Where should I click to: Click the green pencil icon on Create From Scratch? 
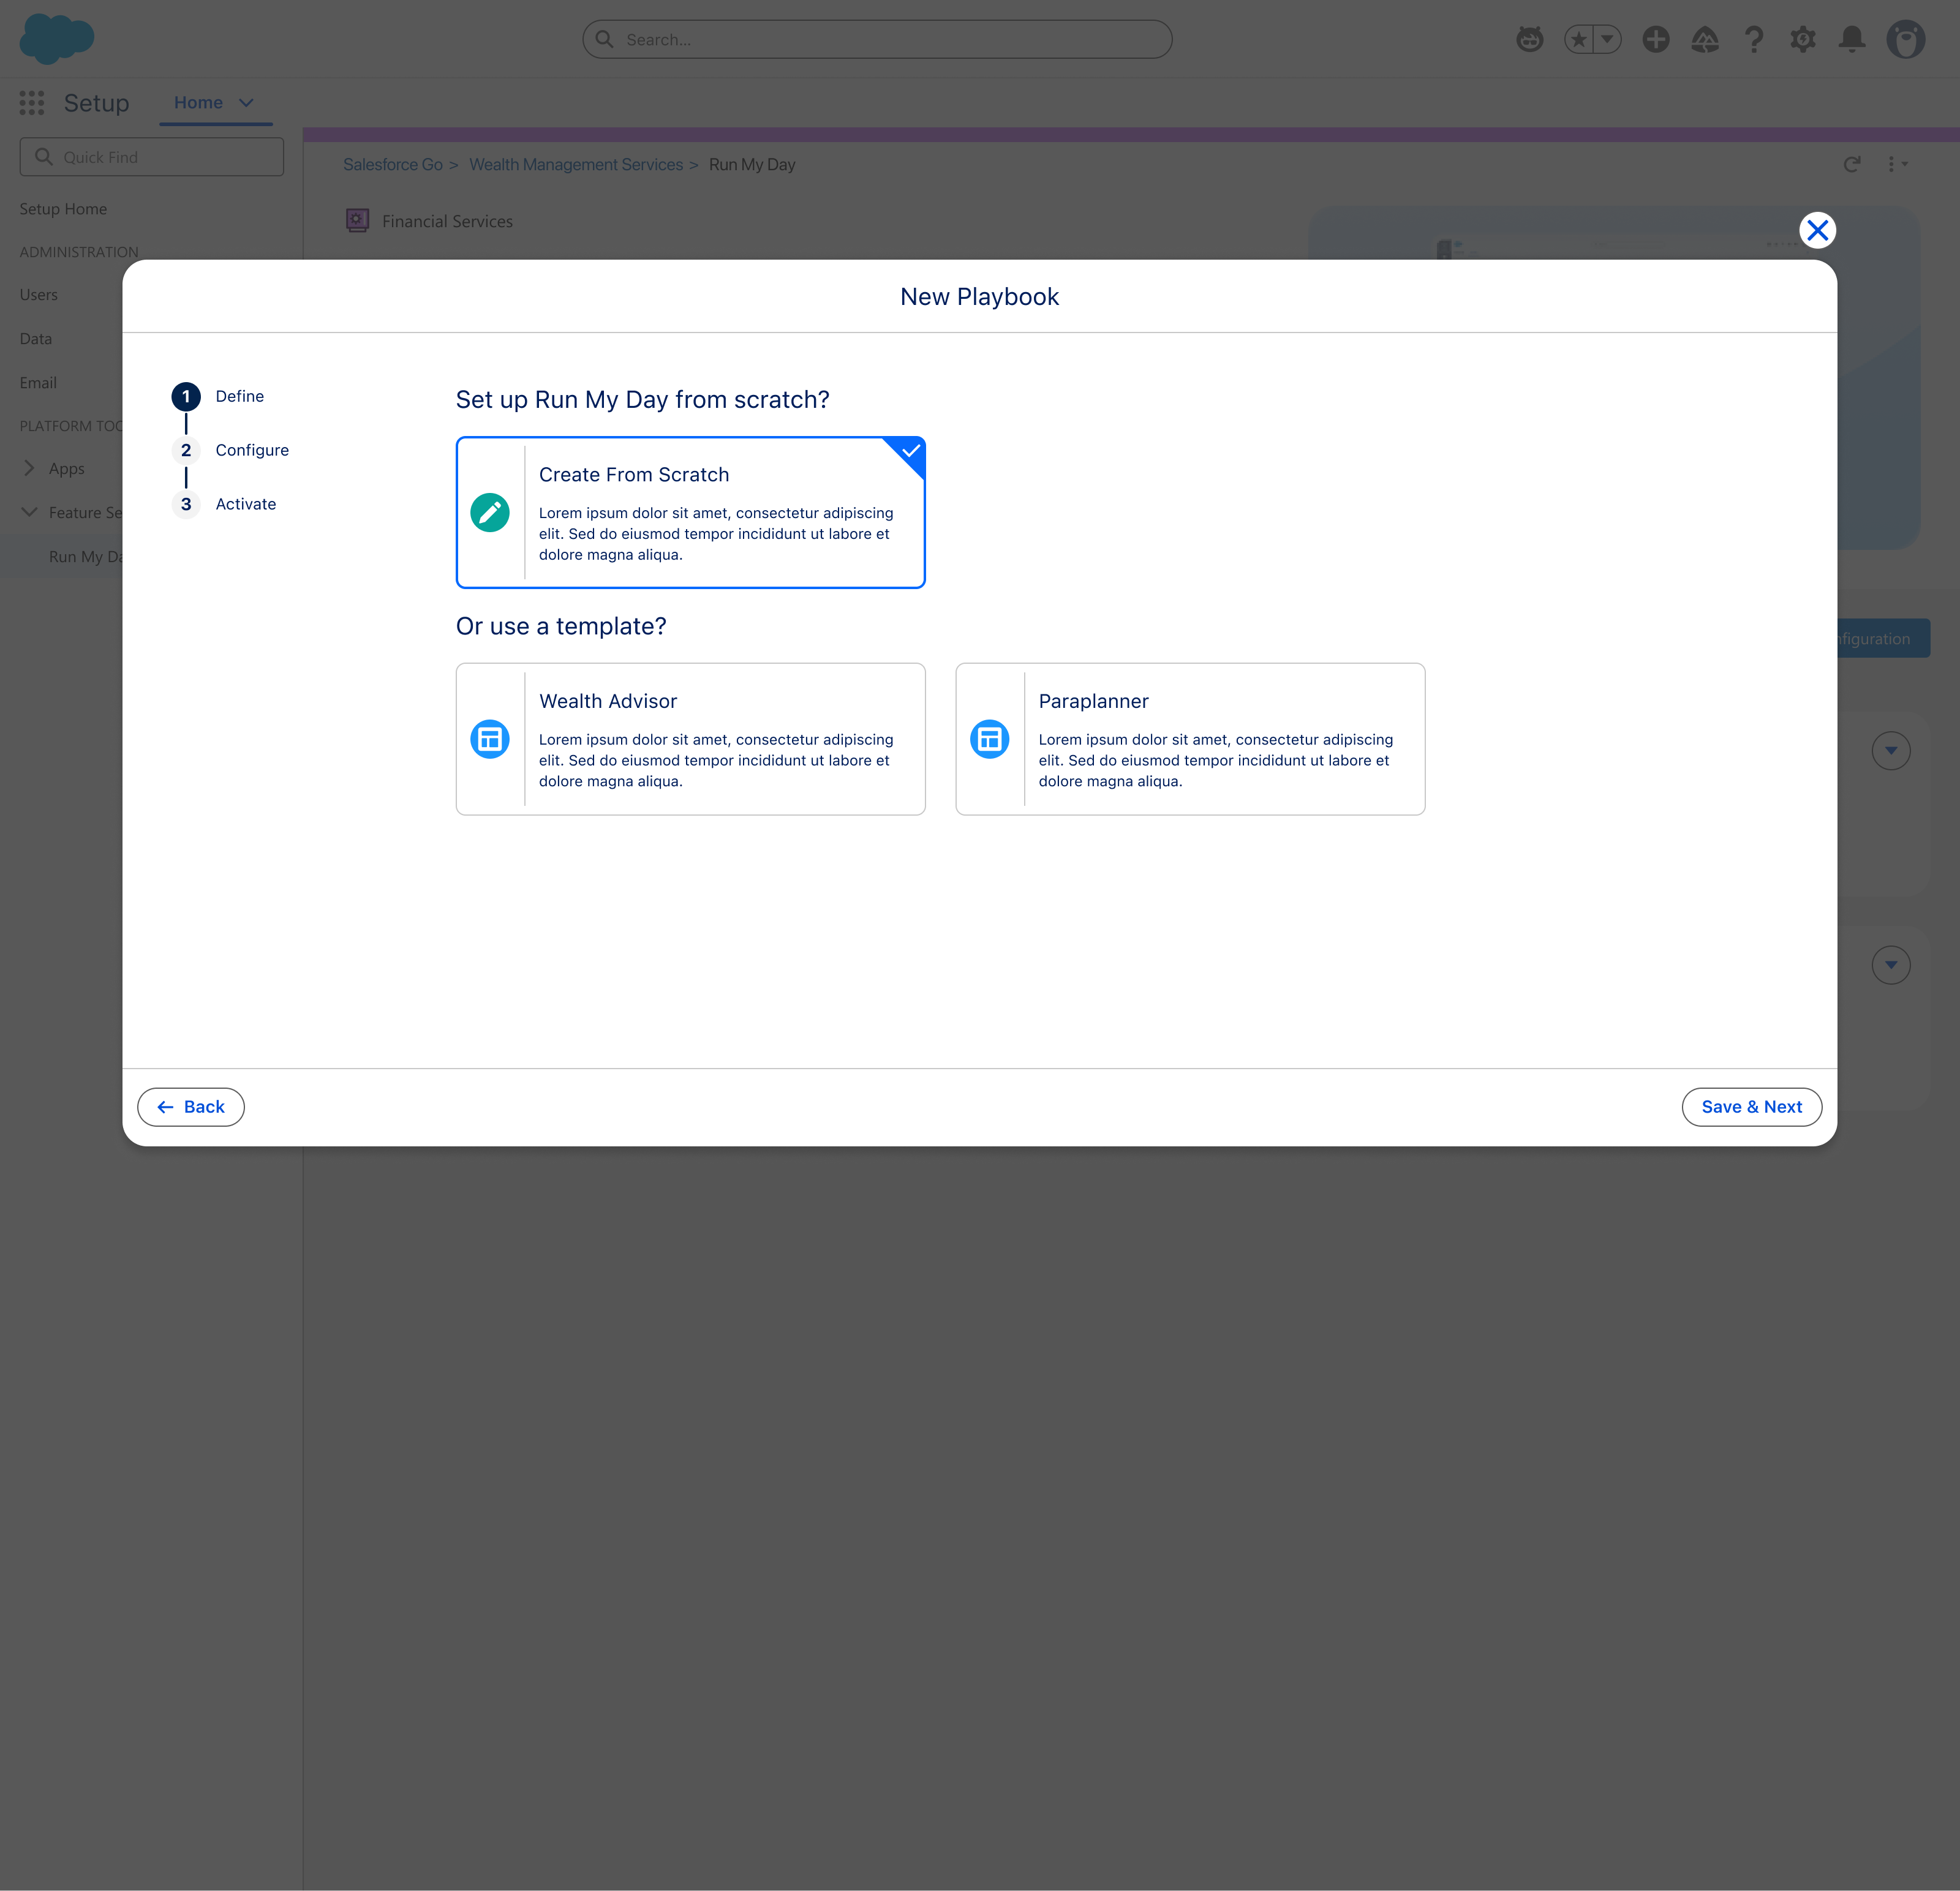(x=490, y=513)
